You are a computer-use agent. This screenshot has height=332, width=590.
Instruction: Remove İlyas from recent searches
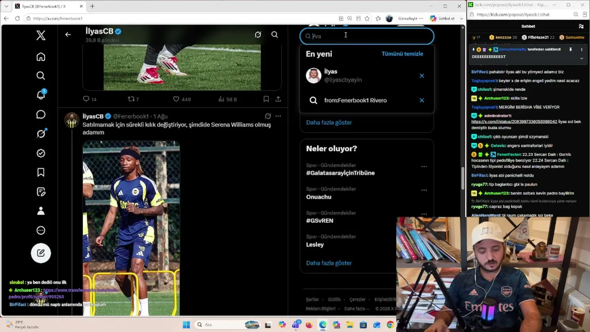[x=422, y=76]
